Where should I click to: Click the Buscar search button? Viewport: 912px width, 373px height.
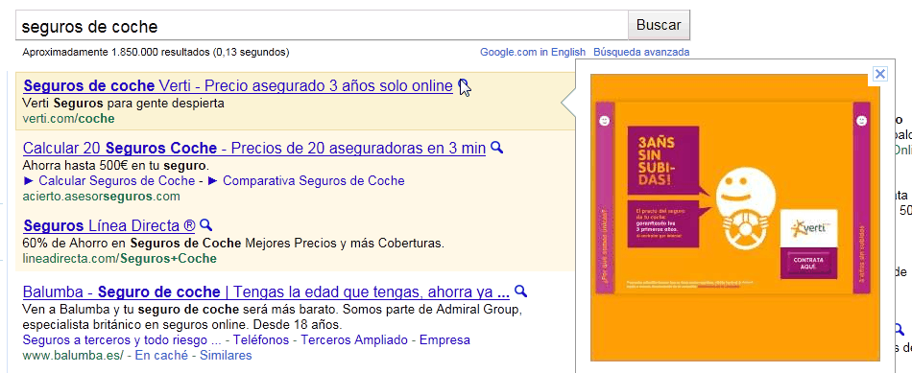pos(659,25)
